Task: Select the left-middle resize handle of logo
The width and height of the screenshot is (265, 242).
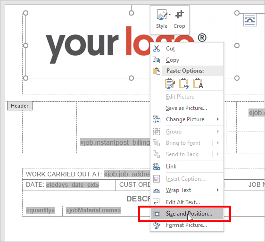Action: 25,45
